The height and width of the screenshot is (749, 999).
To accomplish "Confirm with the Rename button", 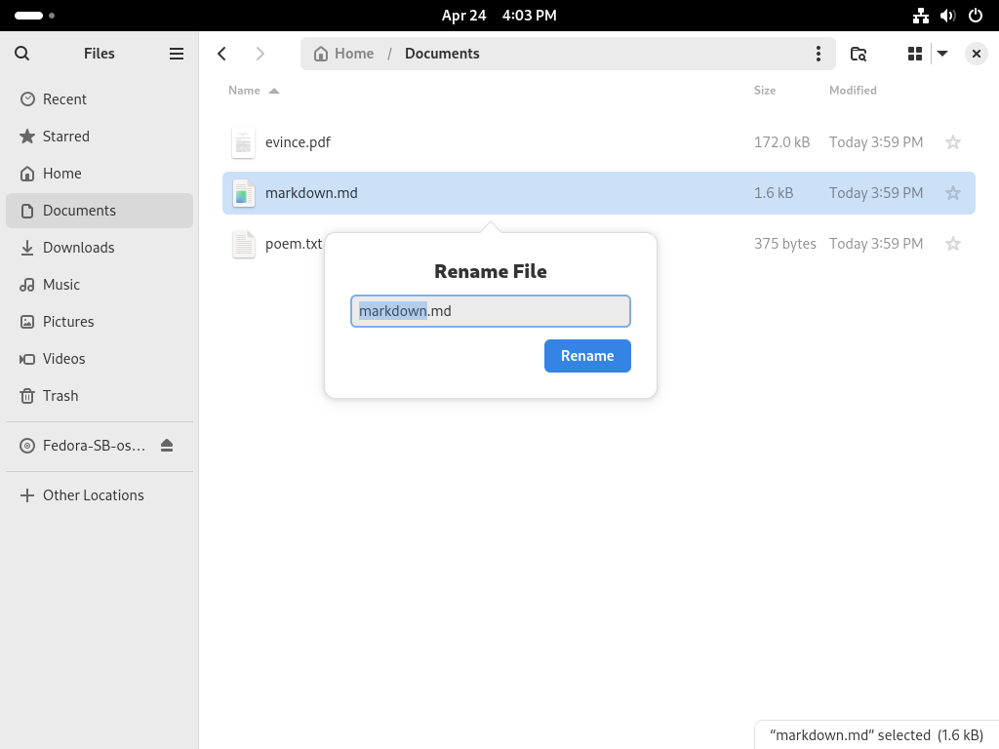I will (587, 356).
